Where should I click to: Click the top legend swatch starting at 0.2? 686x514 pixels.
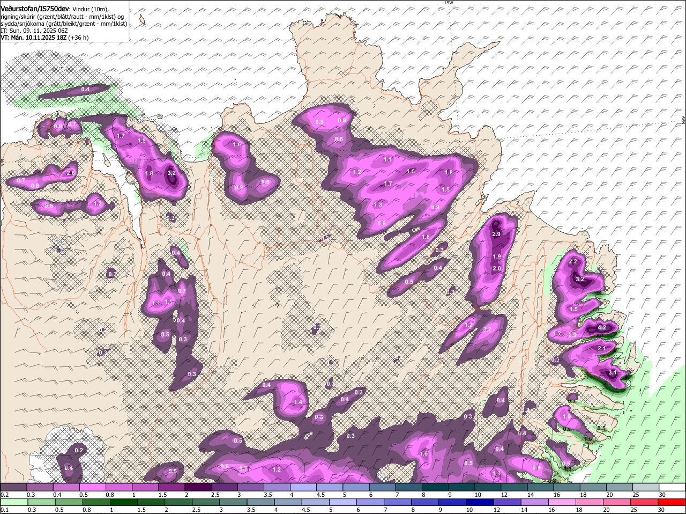(13, 487)
